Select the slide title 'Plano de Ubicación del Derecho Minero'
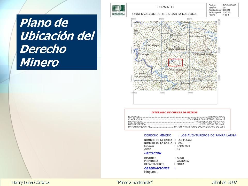Image resolution: width=248 pixels, height=186 pixels. pos(57,42)
